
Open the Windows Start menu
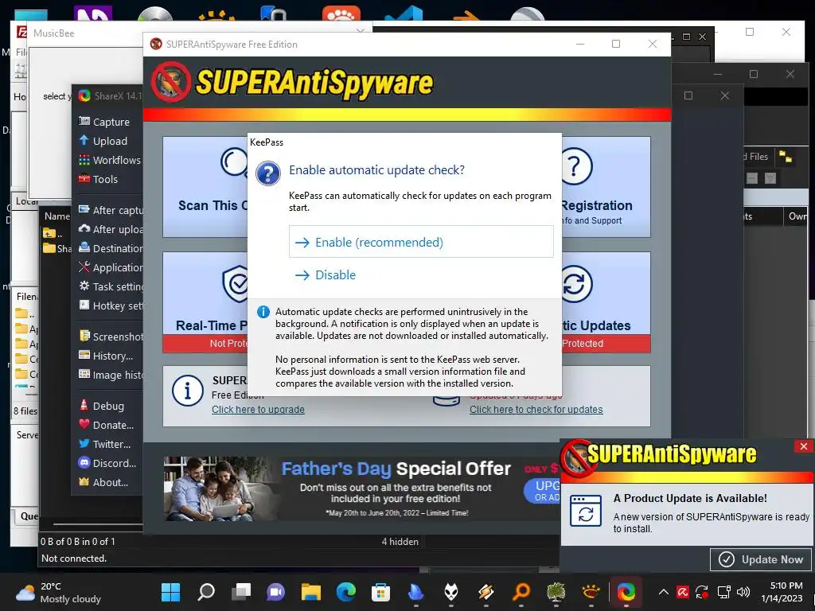pos(170,592)
